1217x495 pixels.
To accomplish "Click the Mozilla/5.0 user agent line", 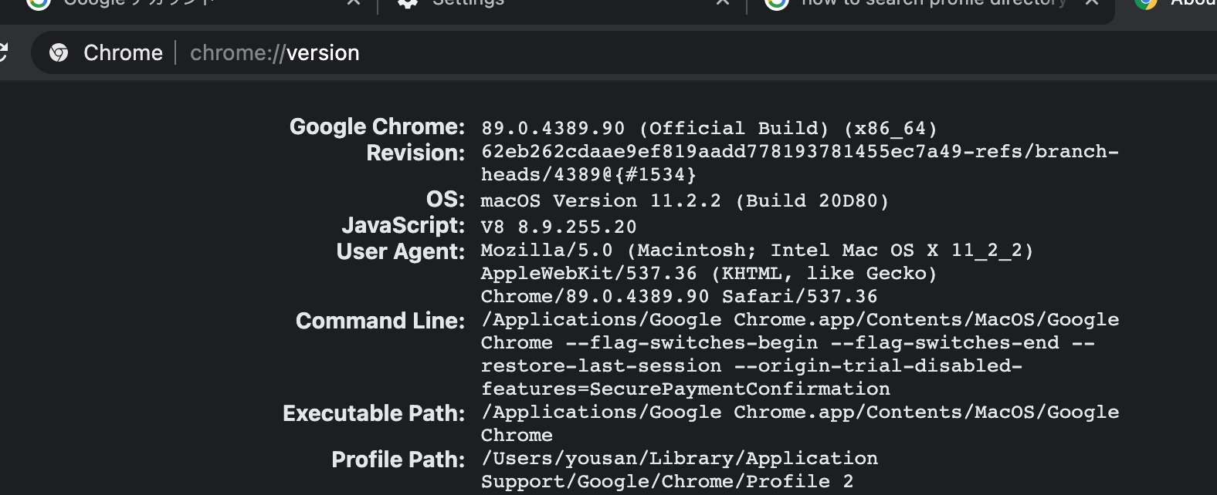I will coord(757,250).
